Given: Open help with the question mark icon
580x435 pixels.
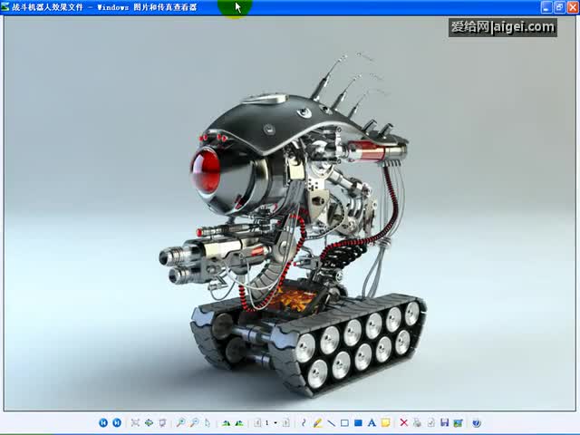Looking at the screenshot, I should tap(477, 423).
